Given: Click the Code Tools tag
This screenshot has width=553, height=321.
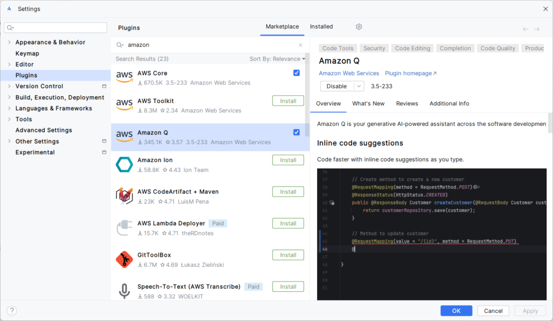Looking at the screenshot, I should (x=338, y=48).
